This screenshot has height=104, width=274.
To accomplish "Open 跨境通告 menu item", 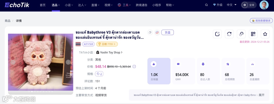I will coord(142,5).
